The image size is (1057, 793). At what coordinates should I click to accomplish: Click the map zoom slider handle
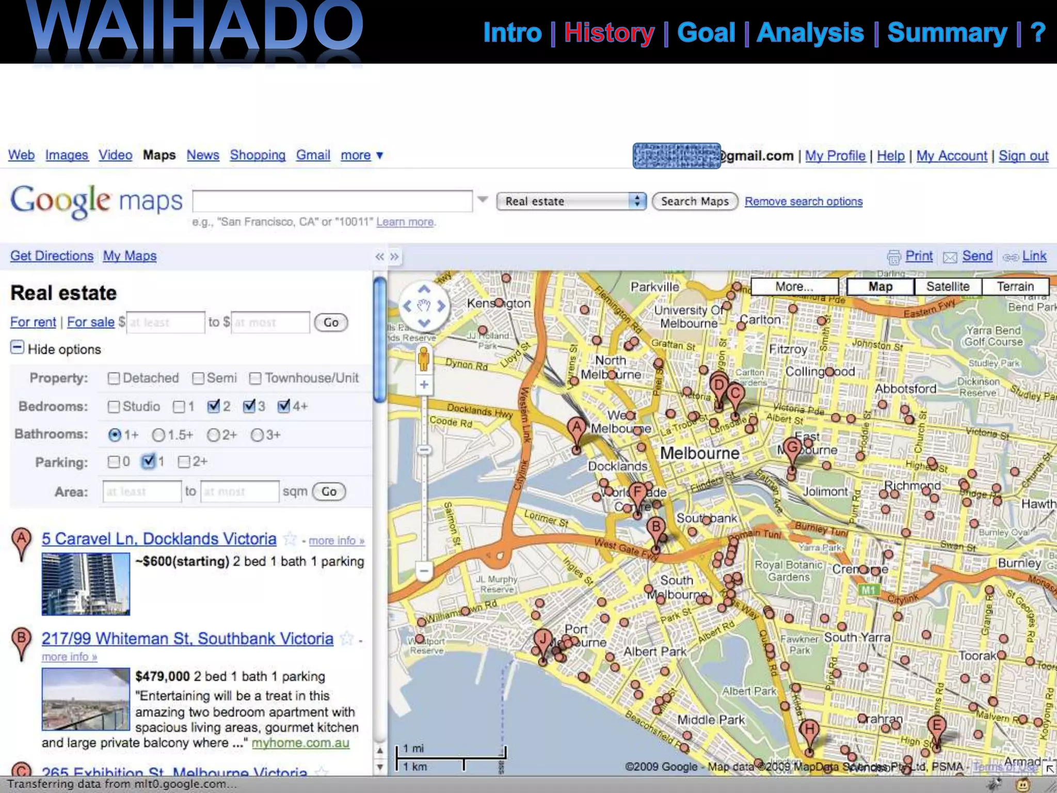[424, 450]
